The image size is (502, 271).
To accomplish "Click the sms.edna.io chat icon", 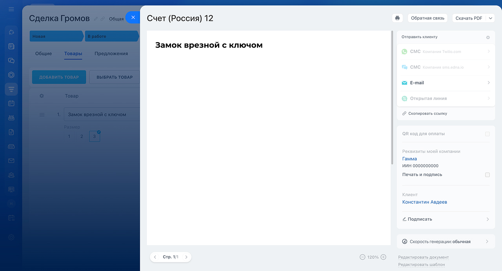I will tap(405, 67).
